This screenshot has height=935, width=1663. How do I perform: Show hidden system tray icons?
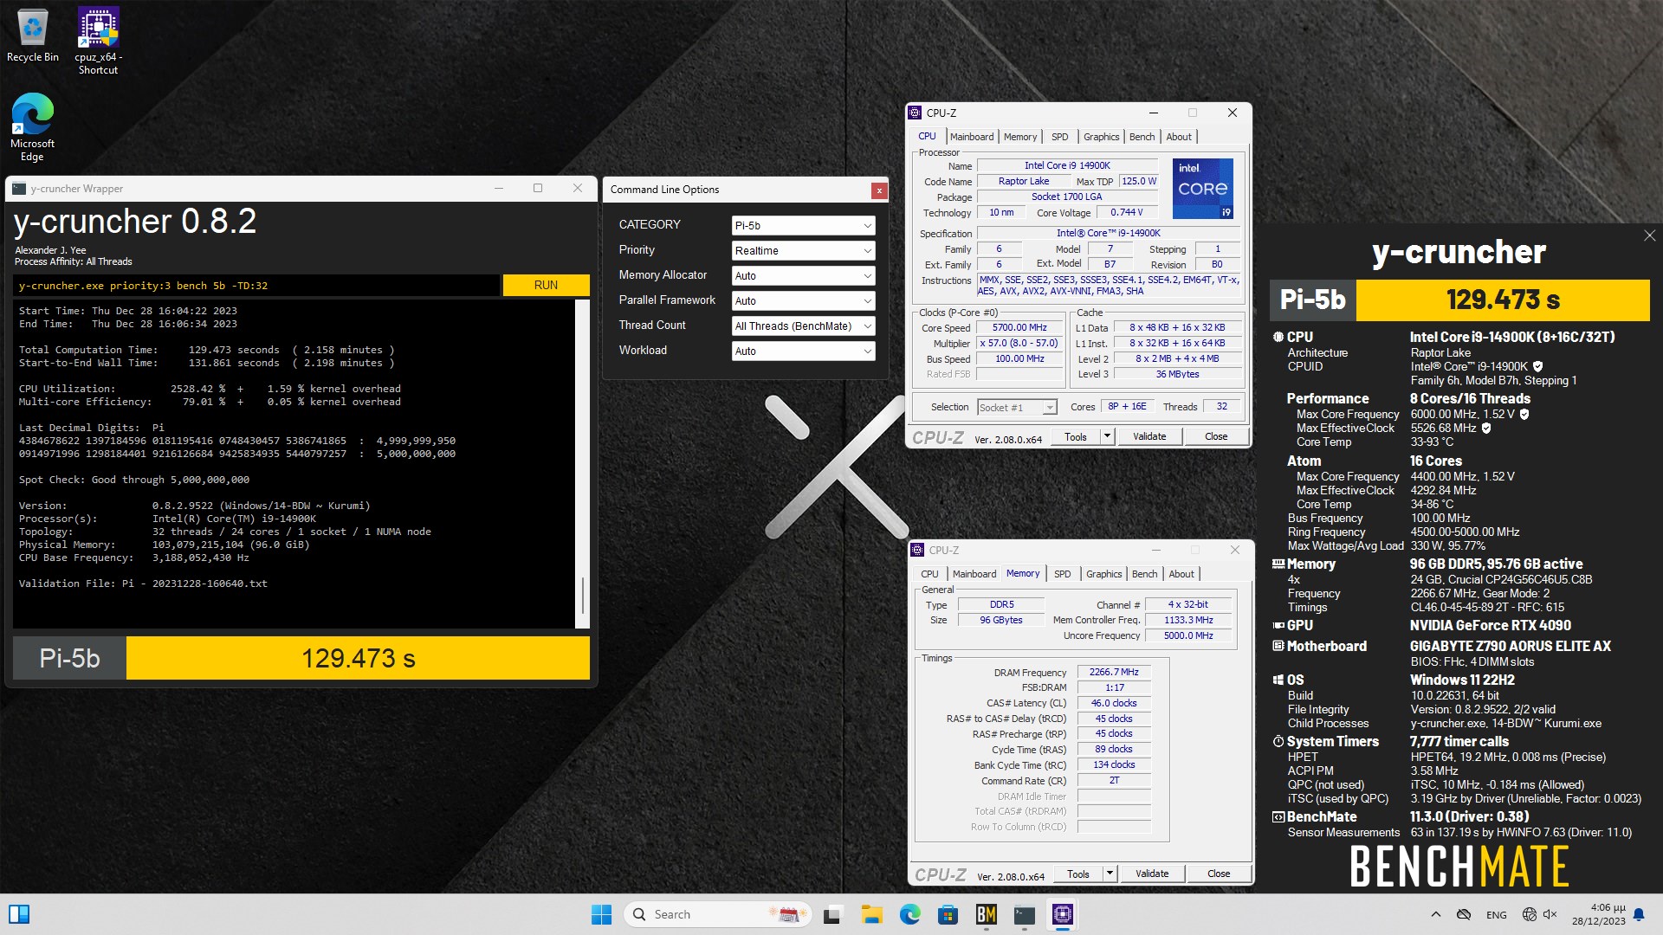coord(1436,914)
